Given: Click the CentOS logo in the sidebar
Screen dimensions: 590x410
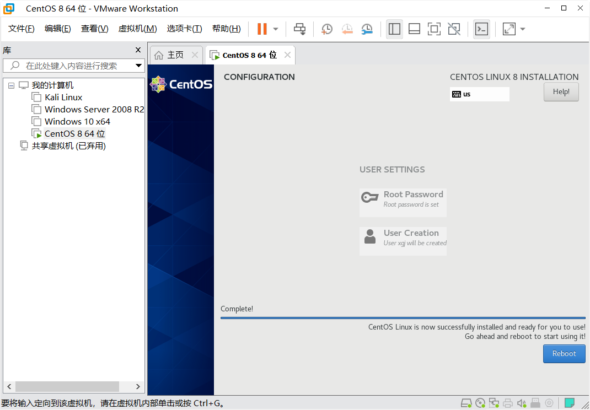Looking at the screenshot, I should 181,84.
